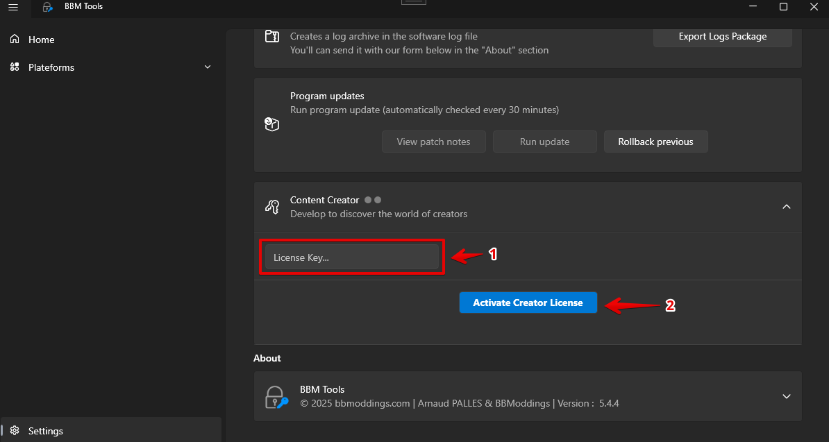Image resolution: width=829 pixels, height=442 pixels.
Task: Go to the Home page
Action: (41, 40)
